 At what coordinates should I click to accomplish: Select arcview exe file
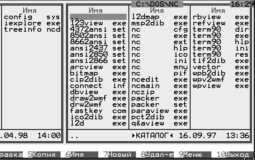click(98, 67)
